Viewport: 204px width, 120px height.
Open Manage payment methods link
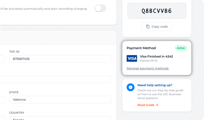click(147, 68)
